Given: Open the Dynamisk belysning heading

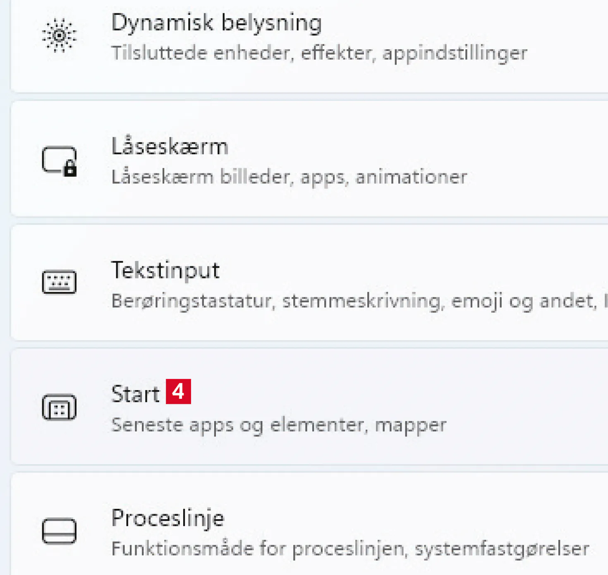Looking at the screenshot, I should click(216, 22).
